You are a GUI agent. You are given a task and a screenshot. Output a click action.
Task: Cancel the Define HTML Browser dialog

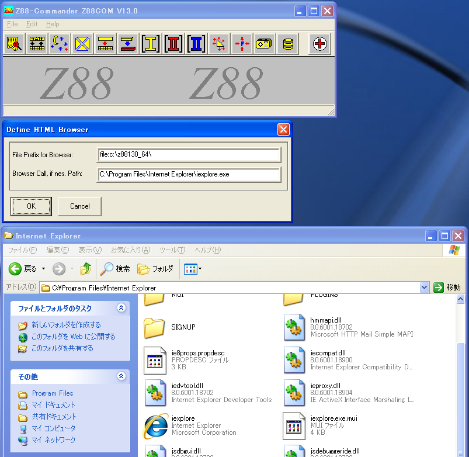(x=79, y=206)
